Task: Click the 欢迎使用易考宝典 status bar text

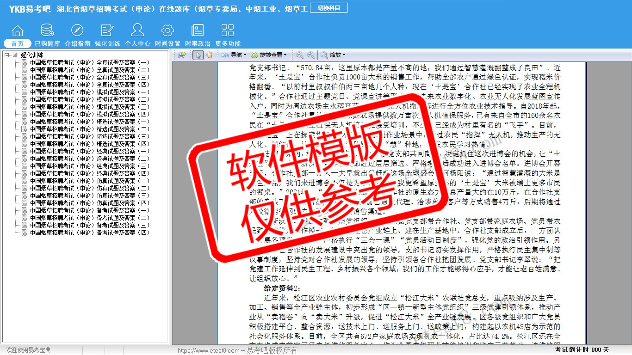Action: pos(28,350)
